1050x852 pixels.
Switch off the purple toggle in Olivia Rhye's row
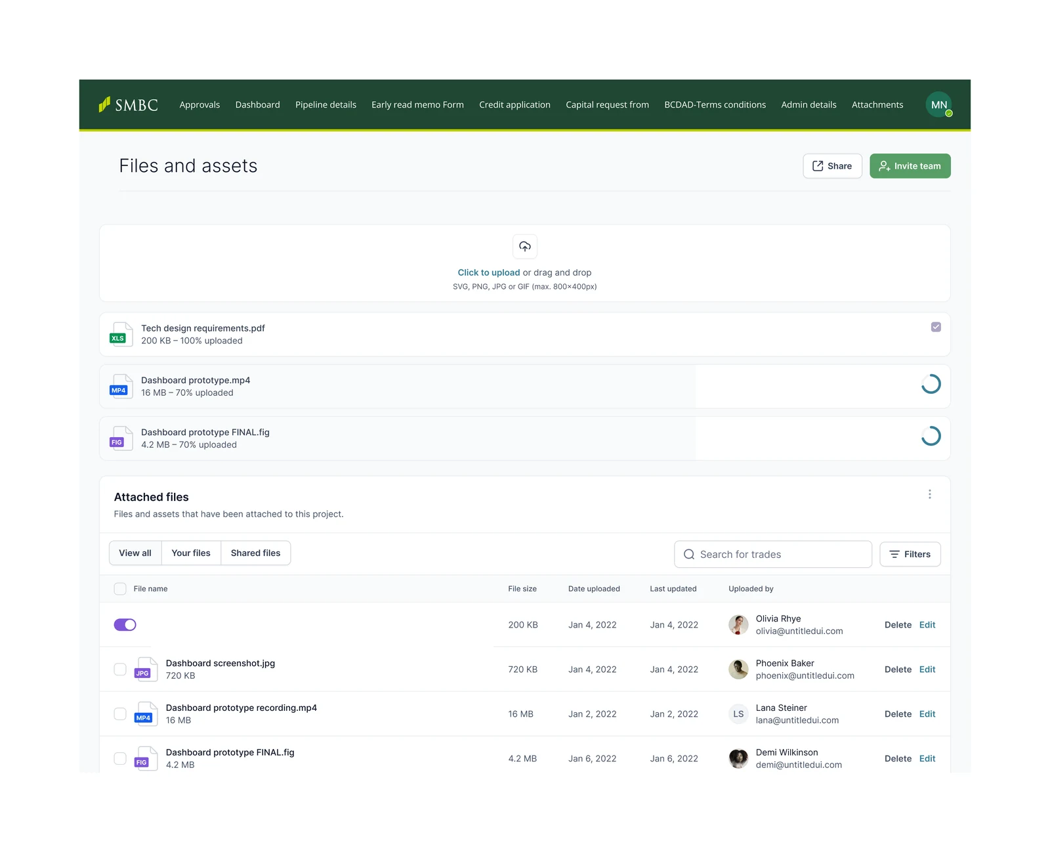[125, 625]
